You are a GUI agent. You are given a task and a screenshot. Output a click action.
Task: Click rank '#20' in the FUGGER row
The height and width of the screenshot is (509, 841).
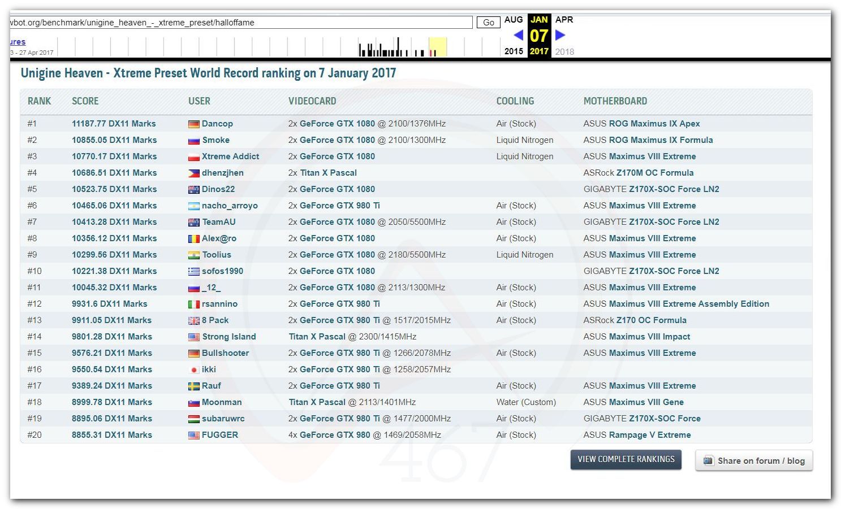click(34, 435)
